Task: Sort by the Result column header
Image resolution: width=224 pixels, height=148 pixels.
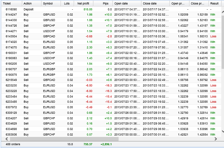Action: [x=214, y=3]
